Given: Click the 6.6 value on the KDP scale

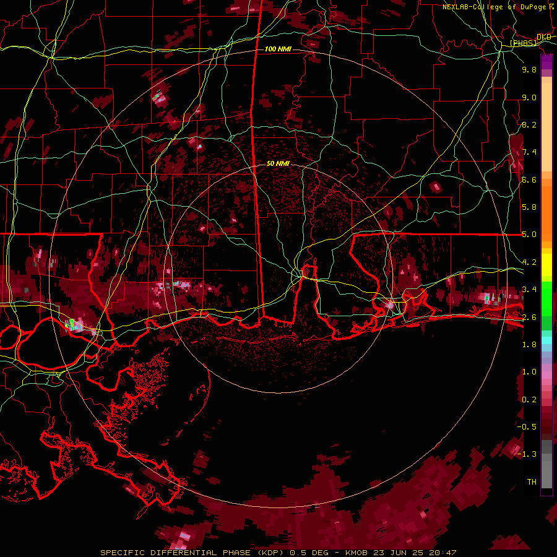Looking at the screenshot, I should (529, 179).
